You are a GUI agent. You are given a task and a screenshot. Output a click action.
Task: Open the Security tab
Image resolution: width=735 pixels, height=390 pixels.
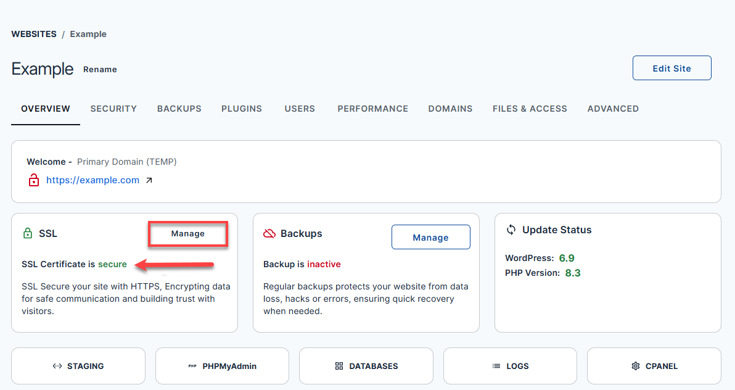pos(113,109)
